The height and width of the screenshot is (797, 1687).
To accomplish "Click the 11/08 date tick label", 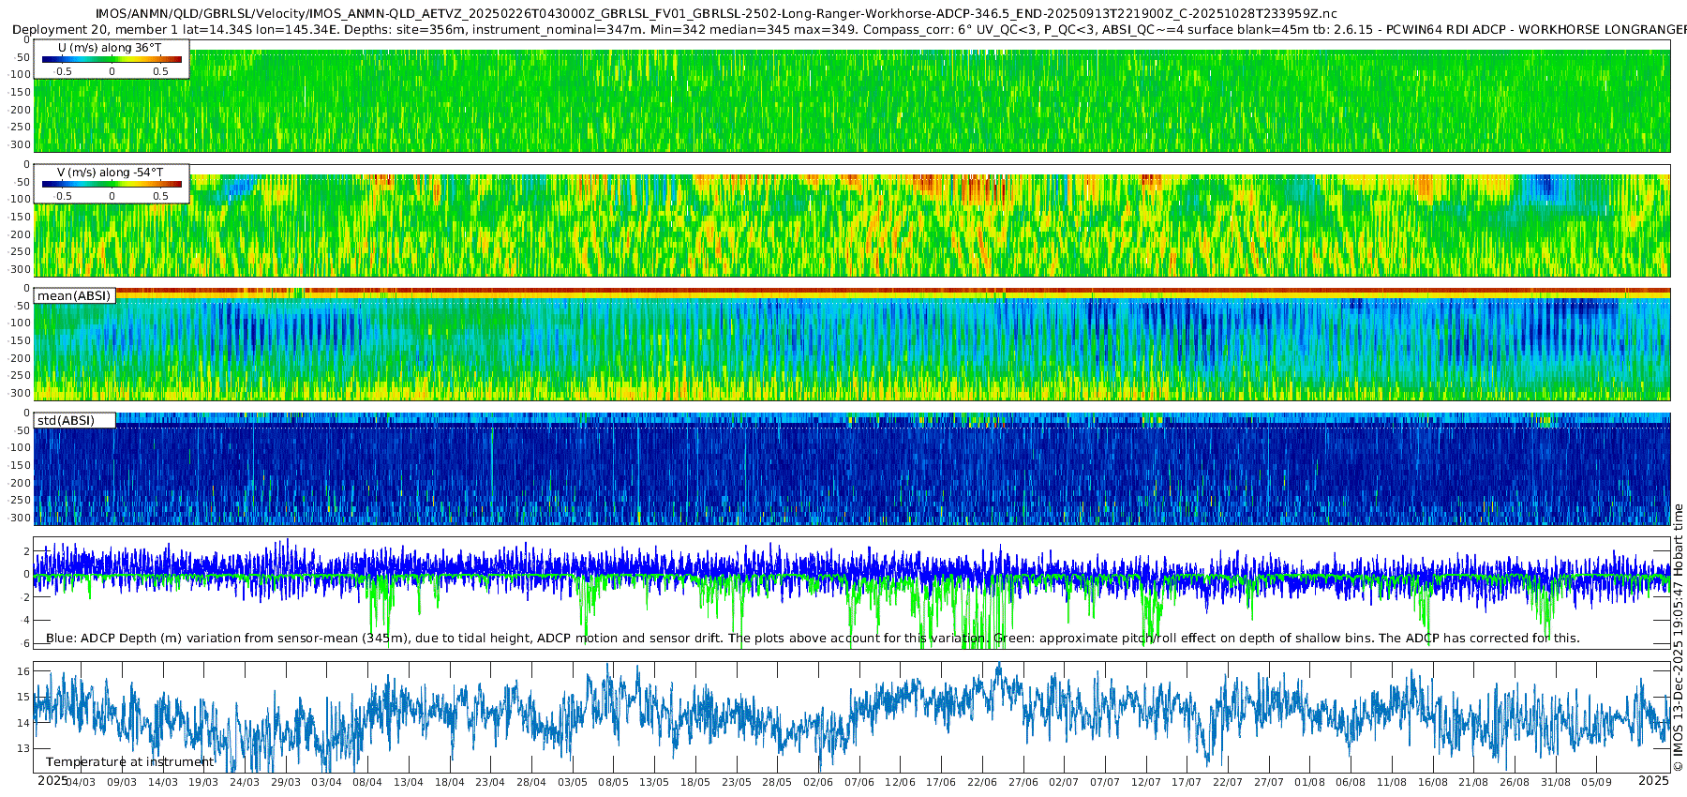I will (x=1392, y=782).
